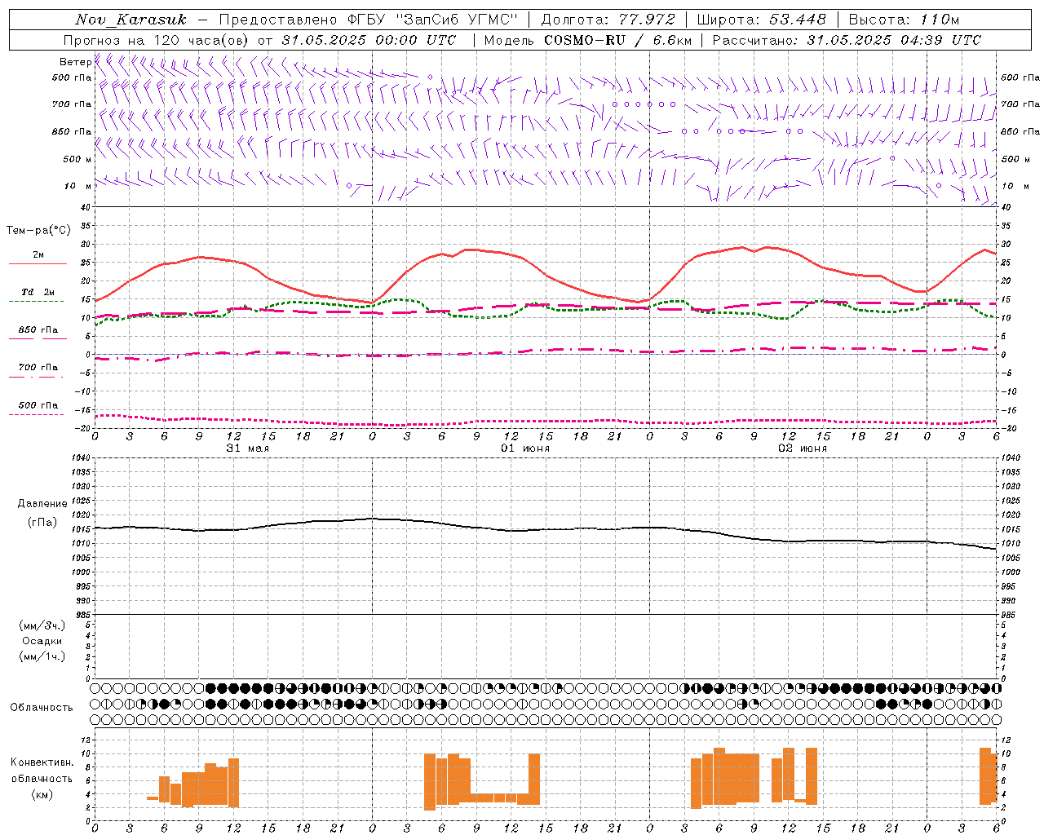The width and height of the screenshot is (1044, 835).
Task: Click the '(мм/3ч.)' precipitation unit label
Action: pyautogui.click(x=42, y=625)
